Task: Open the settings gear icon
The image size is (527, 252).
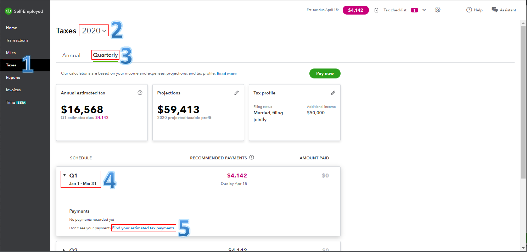Action: (x=437, y=10)
